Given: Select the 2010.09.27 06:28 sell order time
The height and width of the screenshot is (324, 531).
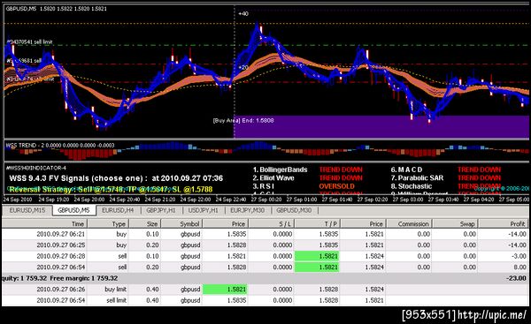Looking at the screenshot, I should [60, 256].
